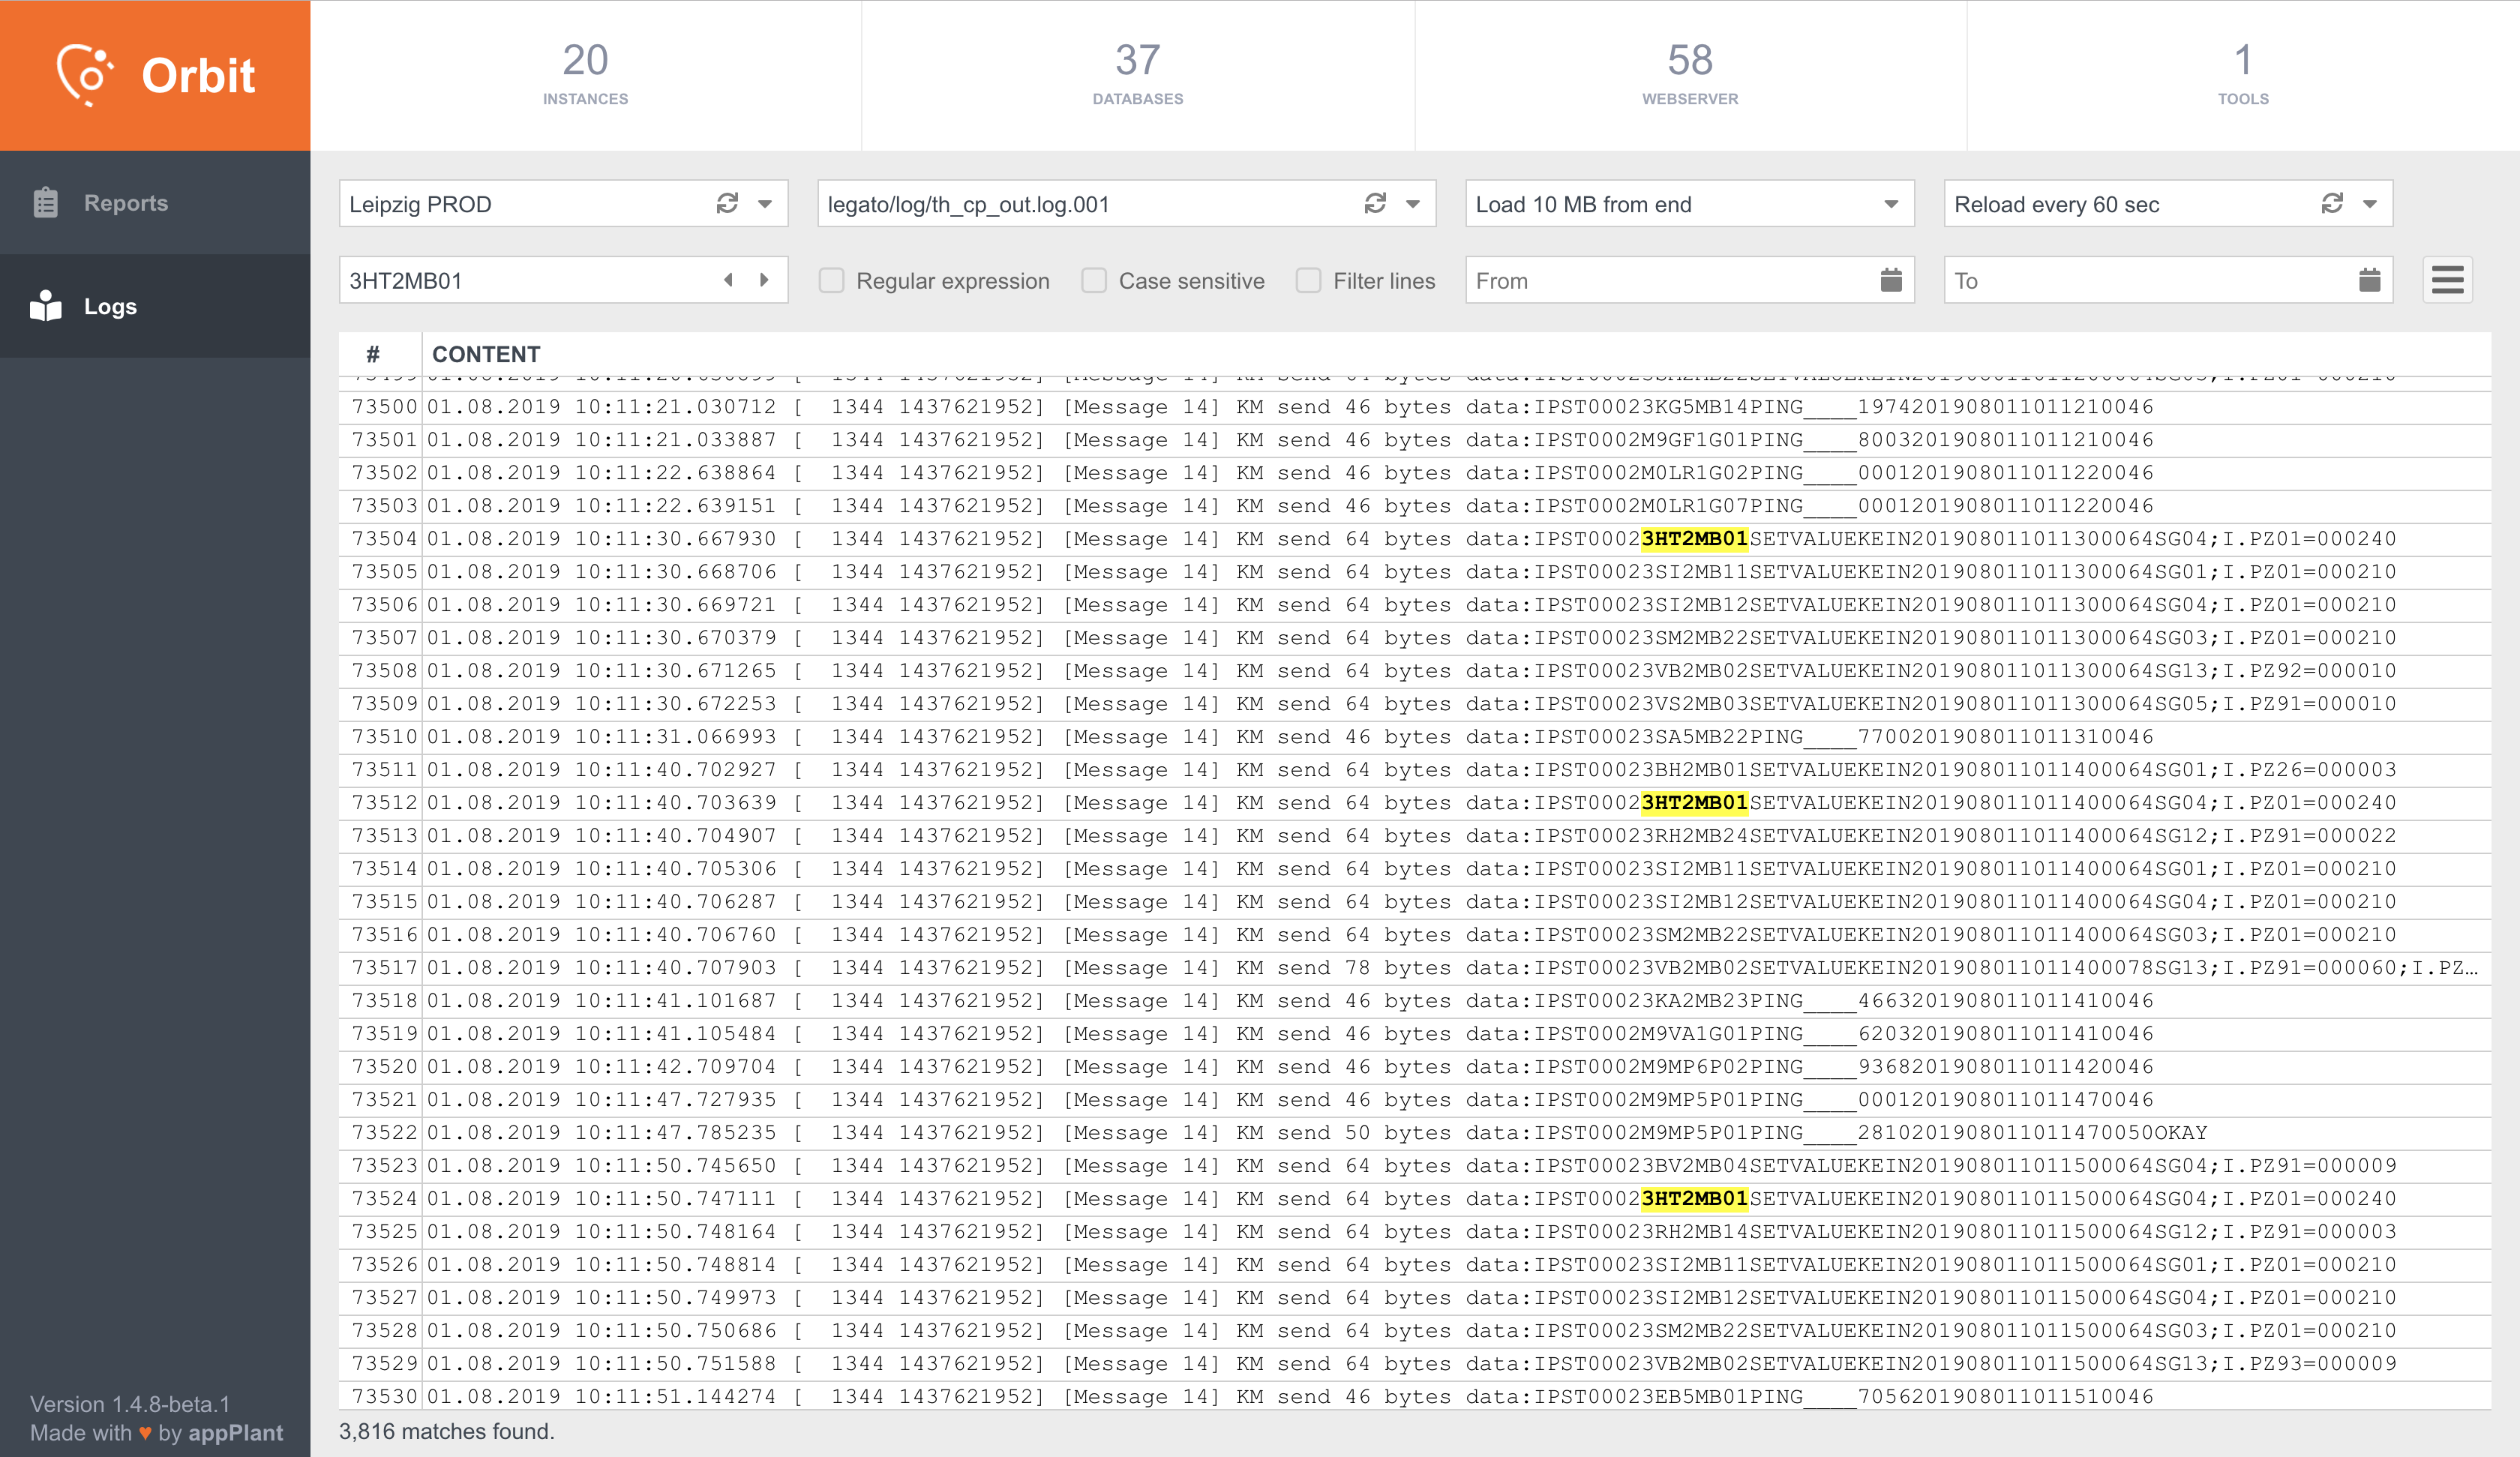Jump to next search match arrow

764,281
